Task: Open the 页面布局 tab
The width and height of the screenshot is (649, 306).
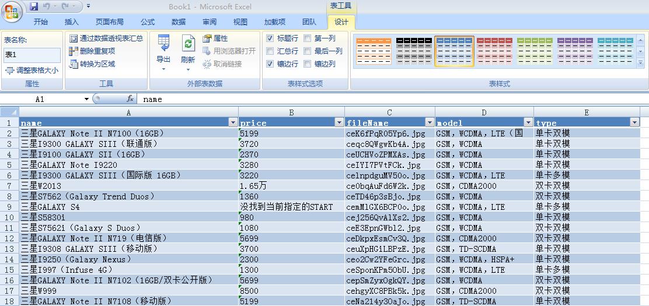Action: click(110, 22)
